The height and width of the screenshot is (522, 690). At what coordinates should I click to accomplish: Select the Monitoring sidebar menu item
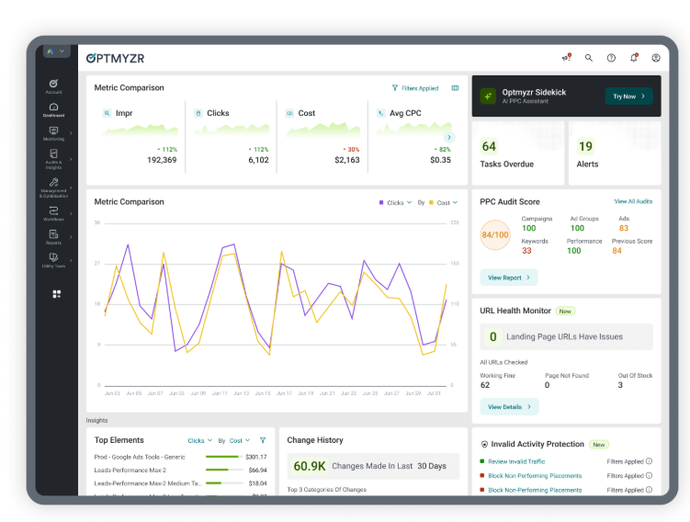coord(53,133)
